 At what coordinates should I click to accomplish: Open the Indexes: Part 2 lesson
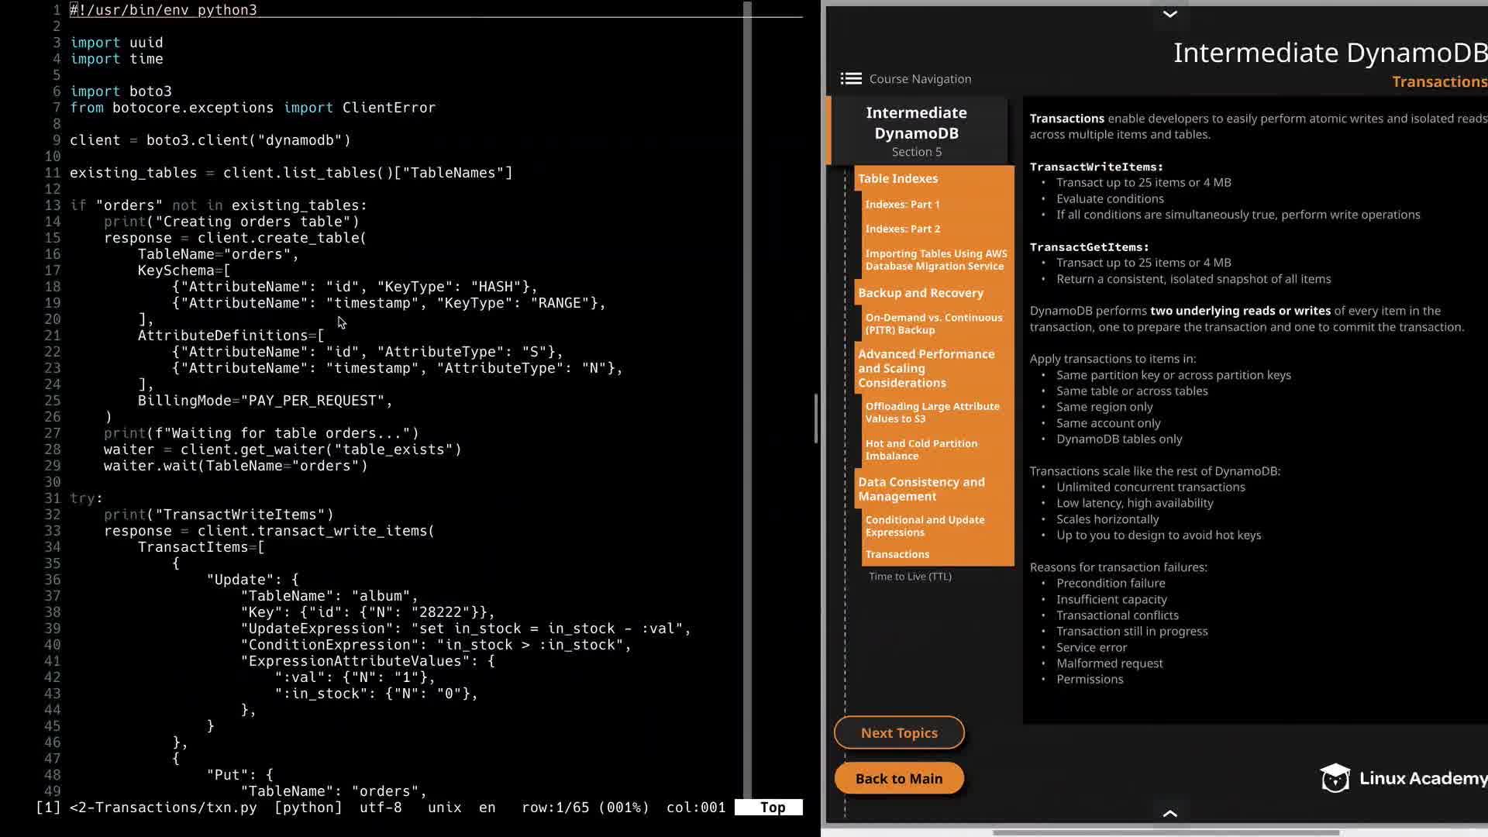click(x=902, y=229)
